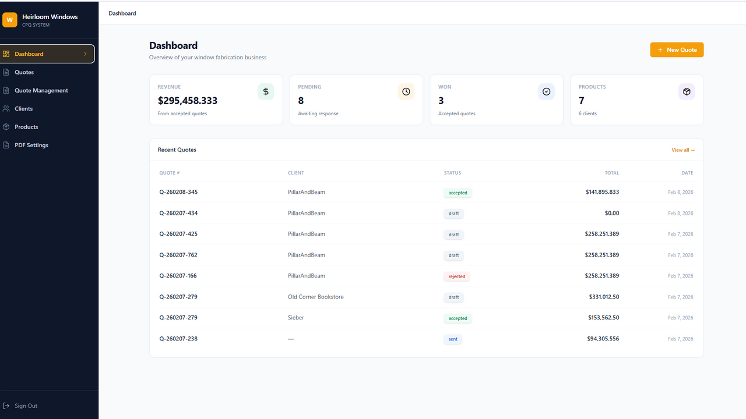Click the $153,562.50 total

click(604, 318)
